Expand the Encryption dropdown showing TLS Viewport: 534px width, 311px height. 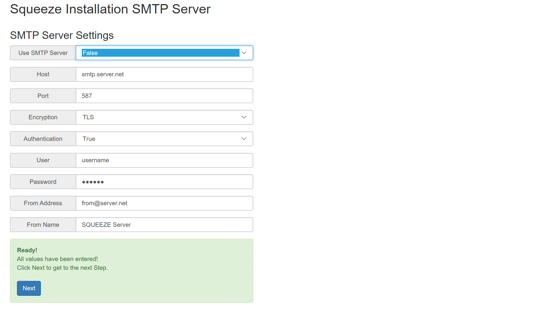164,117
